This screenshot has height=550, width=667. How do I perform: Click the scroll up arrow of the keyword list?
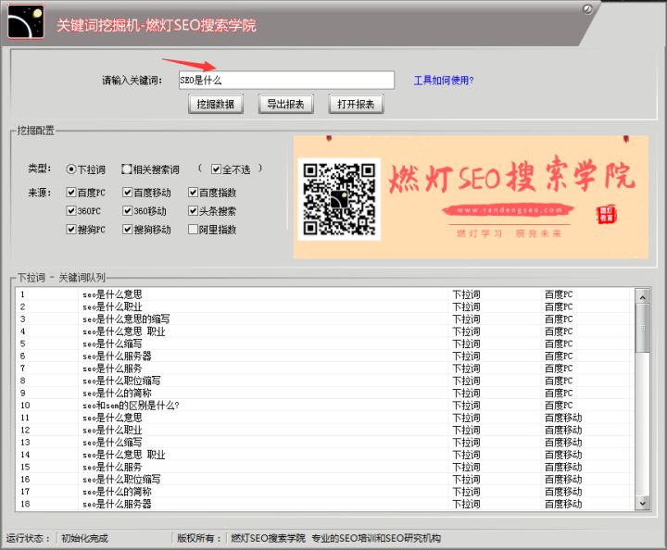(642, 295)
